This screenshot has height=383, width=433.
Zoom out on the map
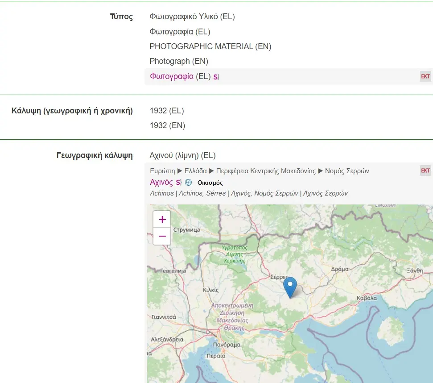162,236
